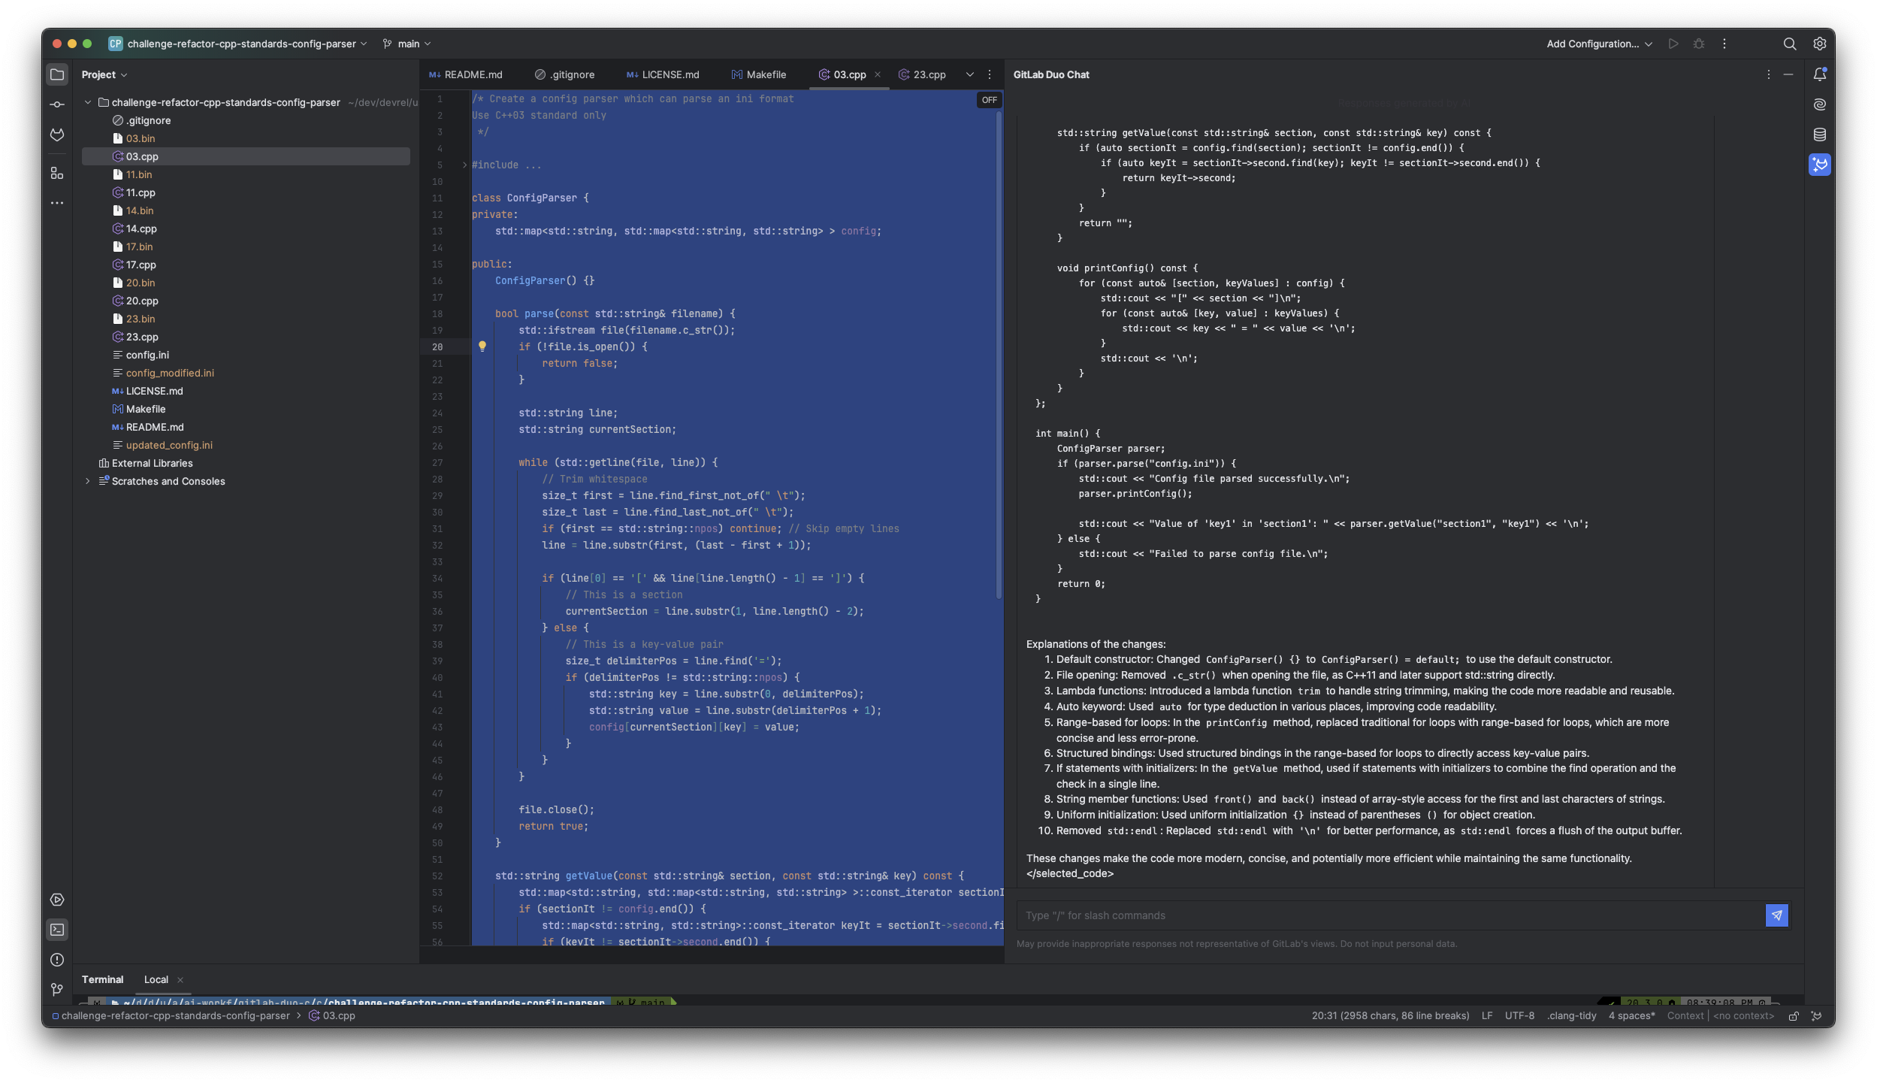Send the chat message with the arrow button
Viewport: 1877px width, 1083px height.
[x=1776, y=915]
